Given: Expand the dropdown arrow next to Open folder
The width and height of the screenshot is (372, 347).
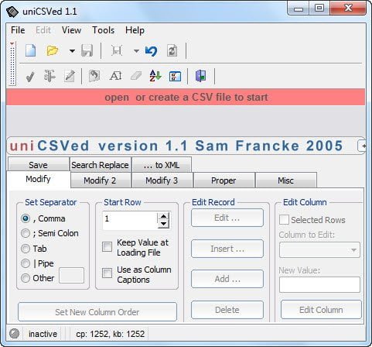Looking at the screenshot, I should click(x=72, y=51).
